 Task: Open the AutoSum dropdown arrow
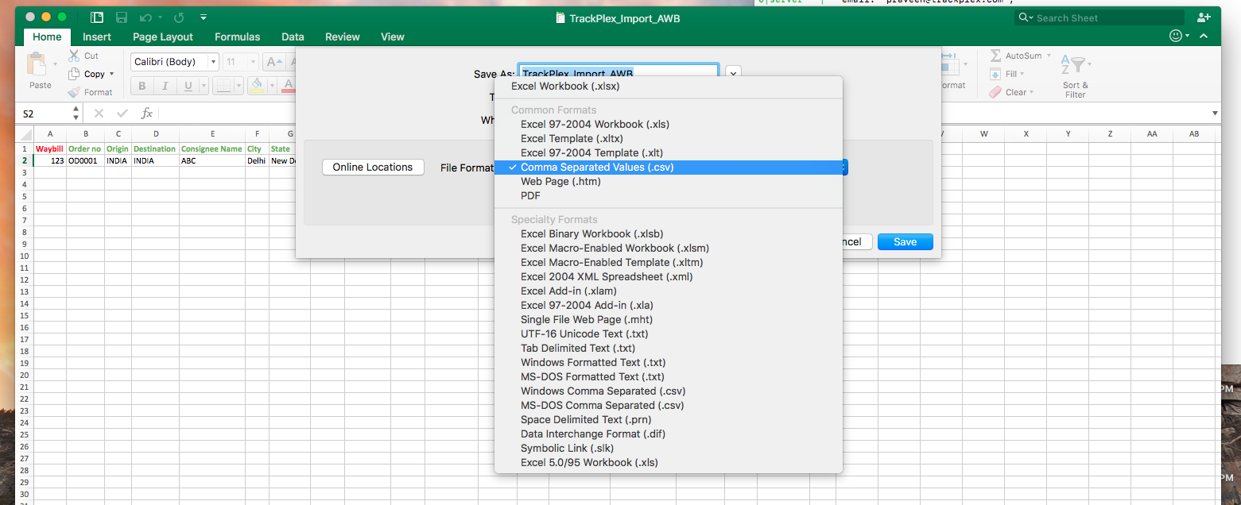point(1049,56)
